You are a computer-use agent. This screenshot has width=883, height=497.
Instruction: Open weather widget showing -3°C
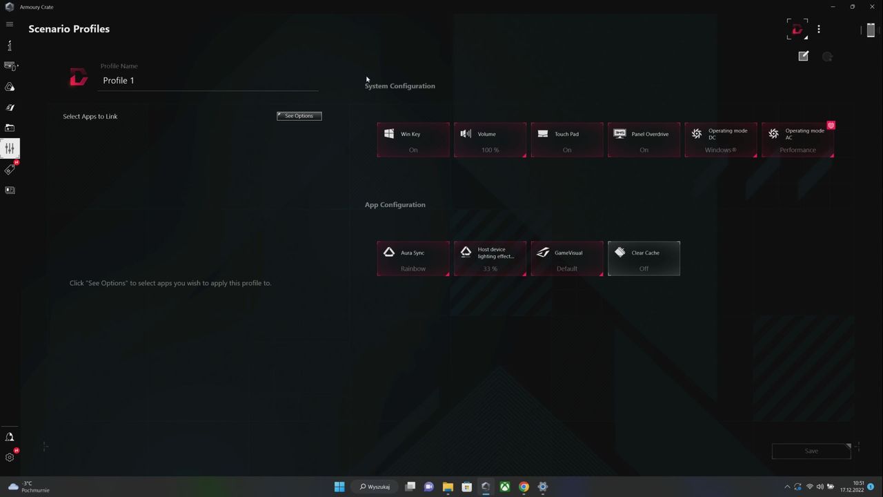pyautogui.click(x=29, y=487)
